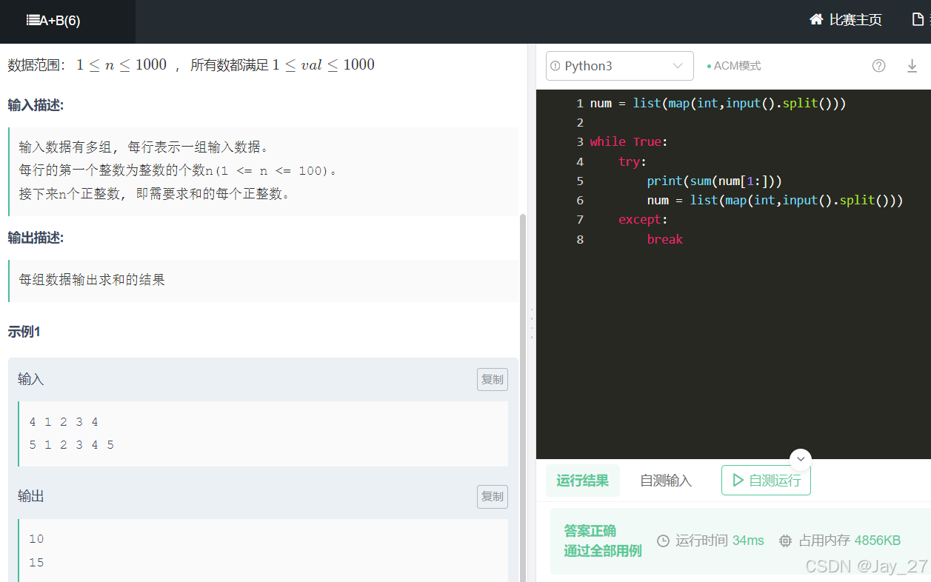Click the 'print(sum(num[1:]))' code line
The width and height of the screenshot is (931, 582).
click(x=714, y=181)
